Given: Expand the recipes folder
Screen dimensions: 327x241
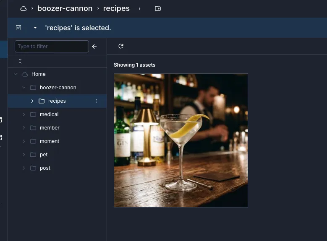Looking at the screenshot, I should point(32,101).
